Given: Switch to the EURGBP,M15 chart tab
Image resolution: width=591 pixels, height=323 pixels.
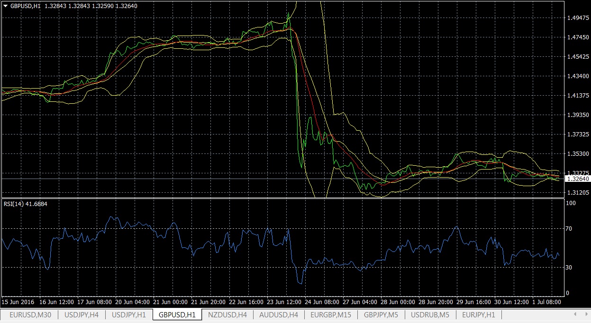Looking at the screenshot, I should [331, 314].
